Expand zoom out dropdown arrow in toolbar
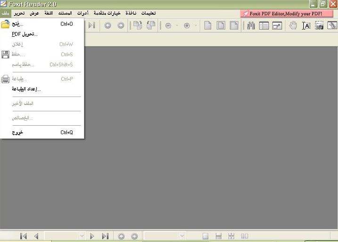Screen dimensions: 338x242 coord(177,25)
